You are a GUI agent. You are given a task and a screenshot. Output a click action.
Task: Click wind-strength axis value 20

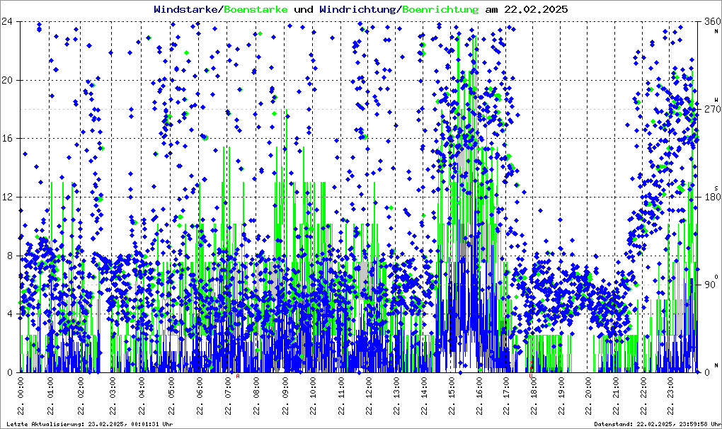pyautogui.click(x=7, y=80)
